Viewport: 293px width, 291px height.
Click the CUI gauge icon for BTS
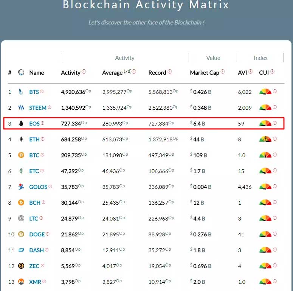(265, 92)
